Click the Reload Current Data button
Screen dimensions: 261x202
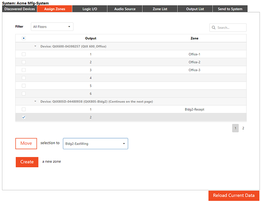click(x=234, y=195)
